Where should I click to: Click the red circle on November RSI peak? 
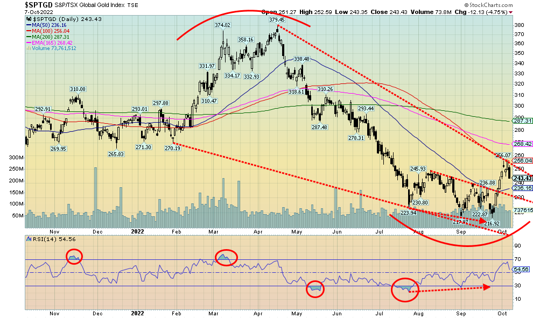(x=74, y=257)
